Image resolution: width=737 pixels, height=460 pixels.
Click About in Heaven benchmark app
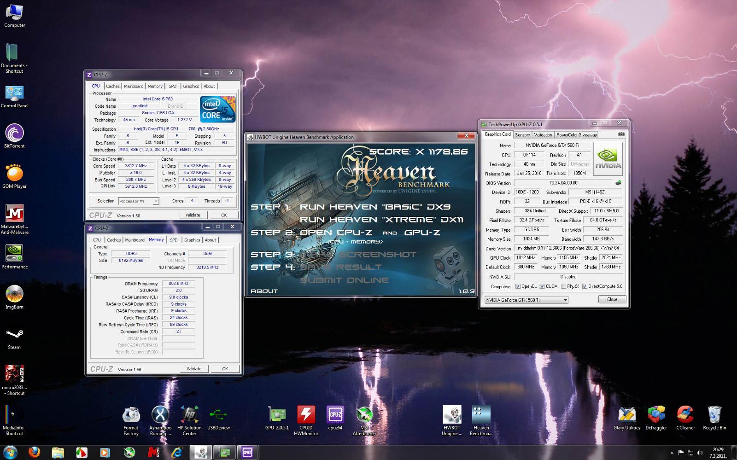(264, 291)
